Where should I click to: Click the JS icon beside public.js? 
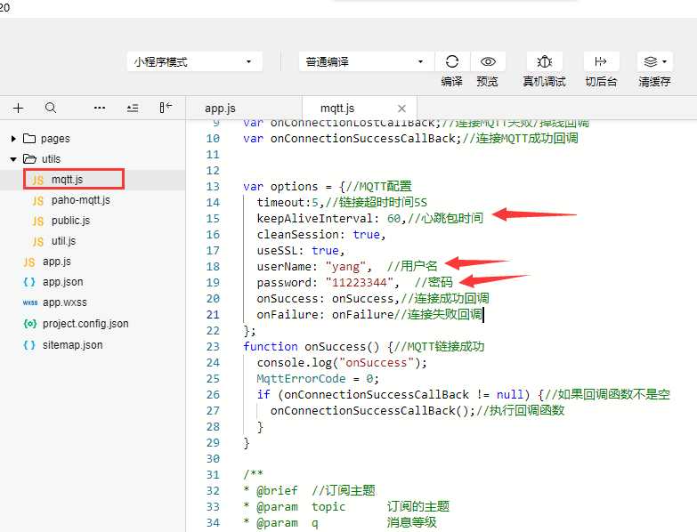click(37, 222)
